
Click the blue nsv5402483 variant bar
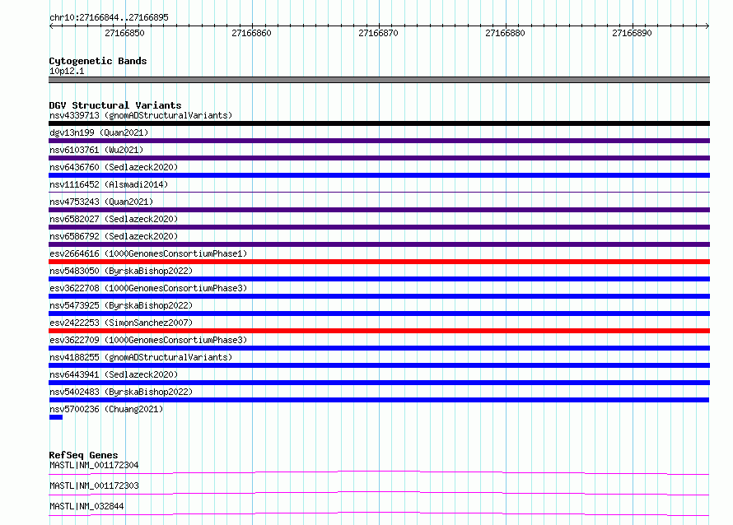pos(379,400)
